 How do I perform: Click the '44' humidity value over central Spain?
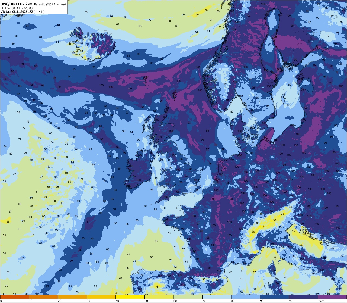[x=158, y=286]
